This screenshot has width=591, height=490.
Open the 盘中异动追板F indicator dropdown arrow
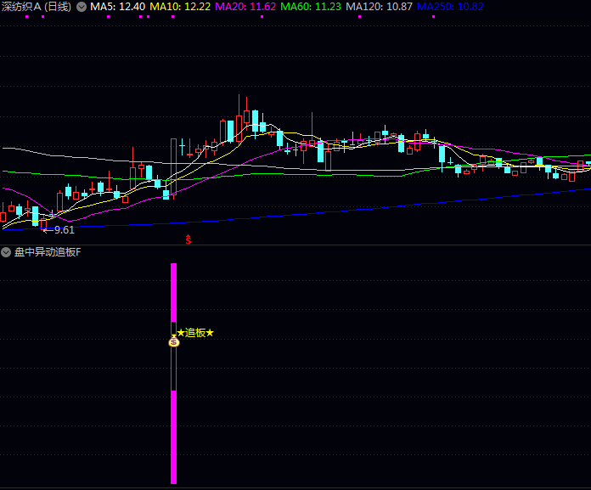point(6,252)
